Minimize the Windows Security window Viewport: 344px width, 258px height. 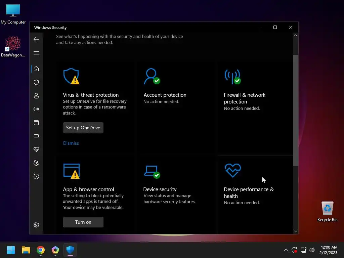[x=260, y=27]
